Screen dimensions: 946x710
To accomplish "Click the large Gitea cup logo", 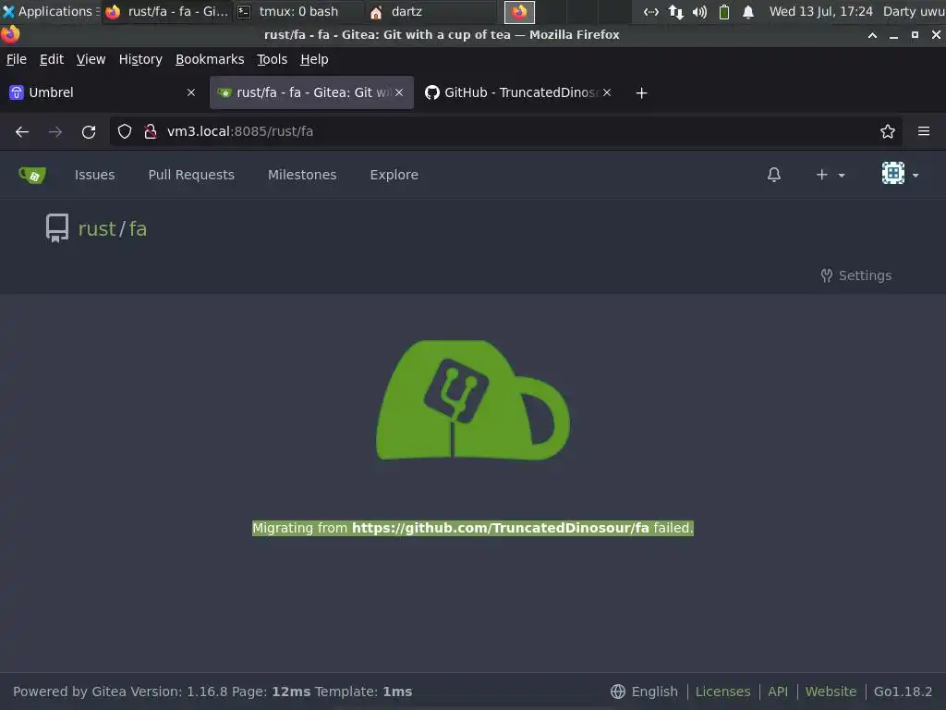I will click(x=473, y=399).
